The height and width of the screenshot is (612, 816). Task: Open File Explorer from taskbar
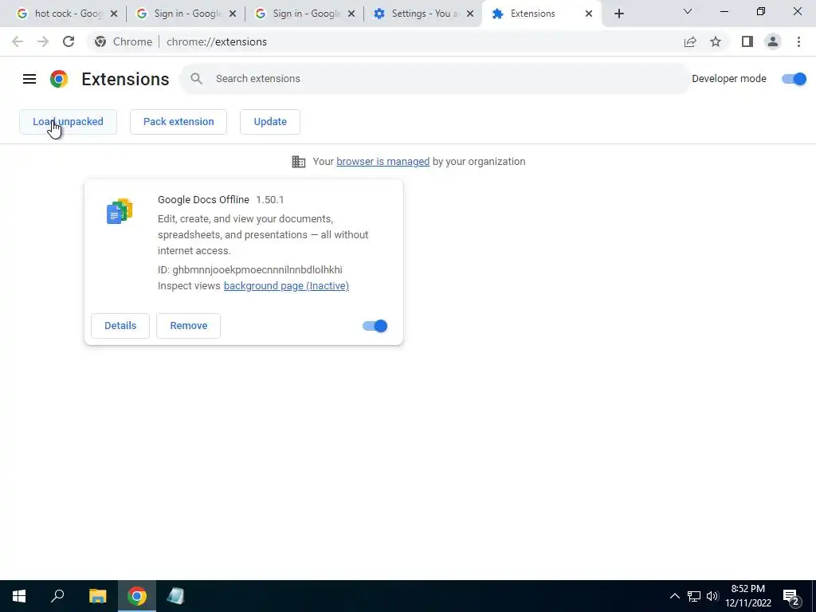[97, 596]
